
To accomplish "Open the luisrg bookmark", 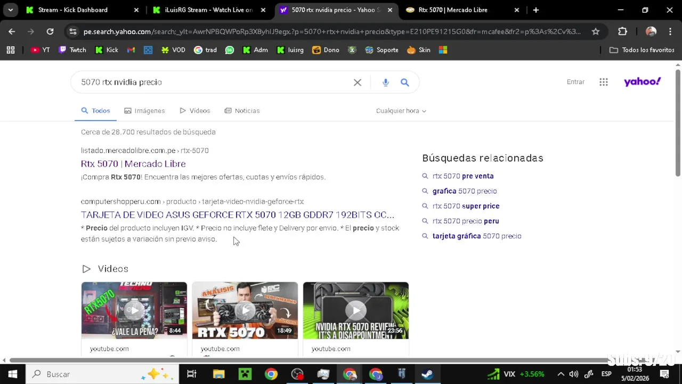I will 290,50.
